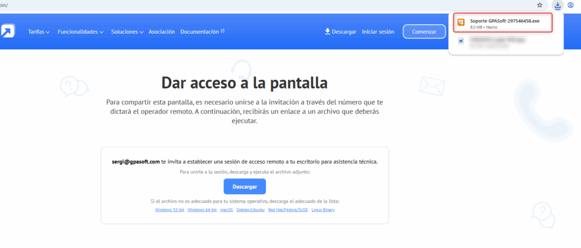
Task: Open the Asociación menu item
Action: [x=162, y=32]
